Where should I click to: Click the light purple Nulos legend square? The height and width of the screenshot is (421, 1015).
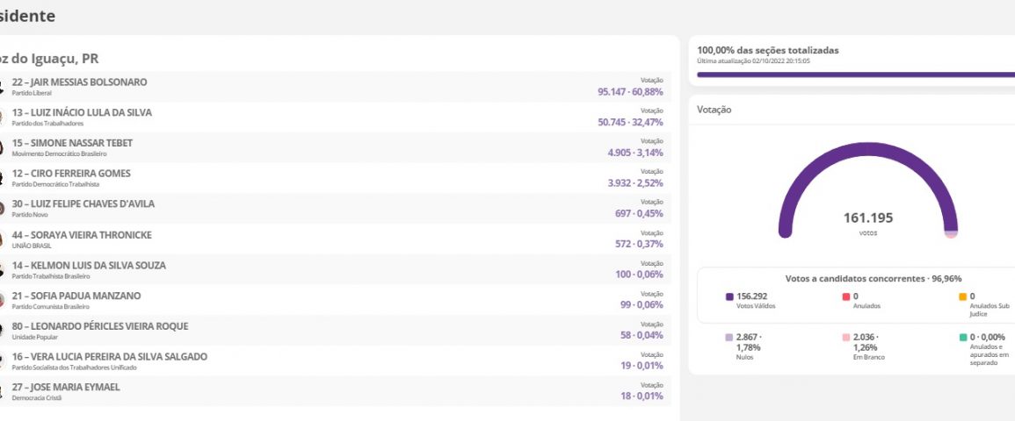[729, 337]
